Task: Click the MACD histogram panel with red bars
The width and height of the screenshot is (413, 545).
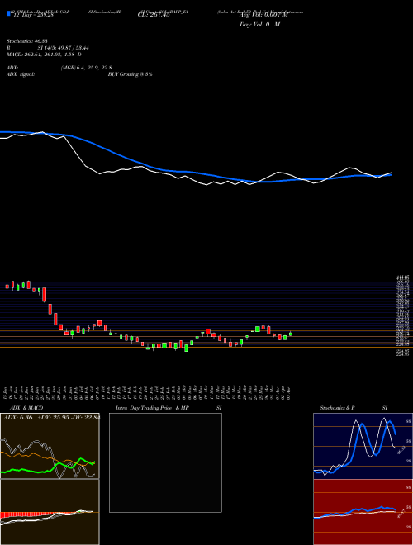Action: tap(50, 512)
